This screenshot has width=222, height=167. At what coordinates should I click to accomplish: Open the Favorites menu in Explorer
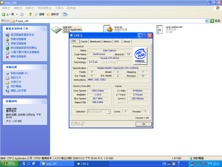[45, 8]
